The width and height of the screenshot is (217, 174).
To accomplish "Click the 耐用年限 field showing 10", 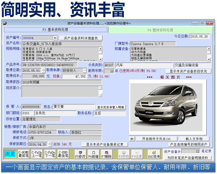I will point(109,71).
